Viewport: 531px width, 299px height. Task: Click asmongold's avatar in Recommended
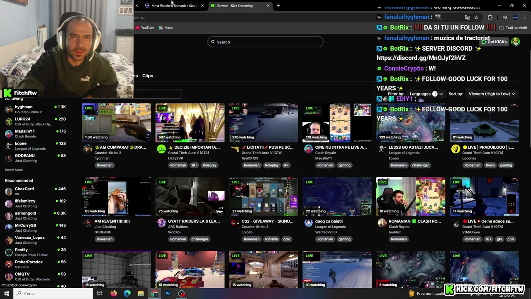(9, 216)
